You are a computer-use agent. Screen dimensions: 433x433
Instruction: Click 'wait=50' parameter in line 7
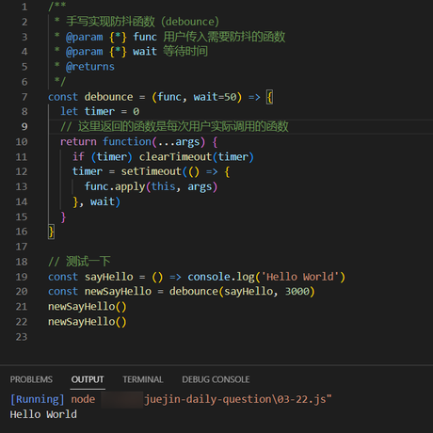click(215, 97)
